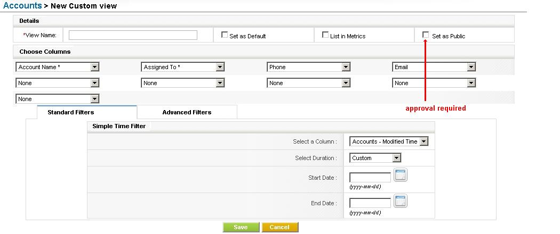
Task: Open the None dropdown below Email
Action: point(434,83)
